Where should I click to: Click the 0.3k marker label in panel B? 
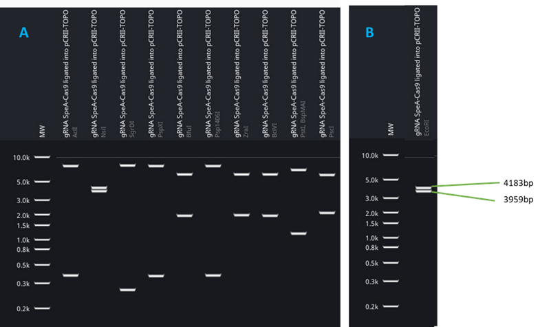point(371,282)
